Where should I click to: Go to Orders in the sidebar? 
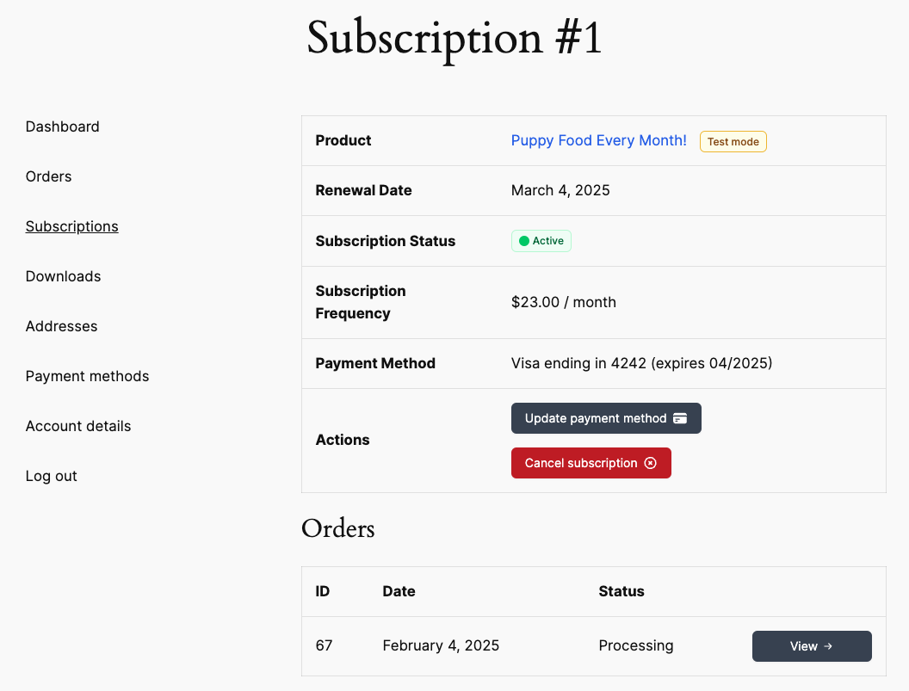[x=49, y=176]
